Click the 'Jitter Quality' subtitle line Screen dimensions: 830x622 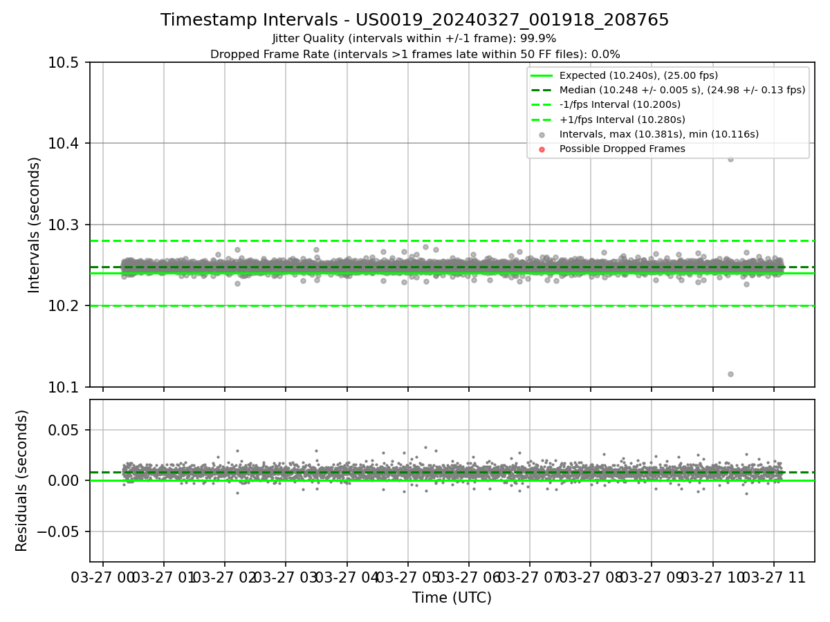tap(415, 39)
